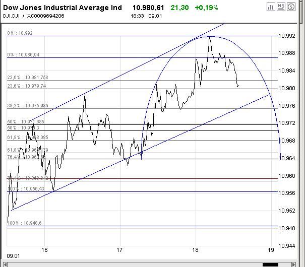The height and width of the screenshot is (267, 305).
Task: Select the header date 09.01
Action: pos(155,16)
